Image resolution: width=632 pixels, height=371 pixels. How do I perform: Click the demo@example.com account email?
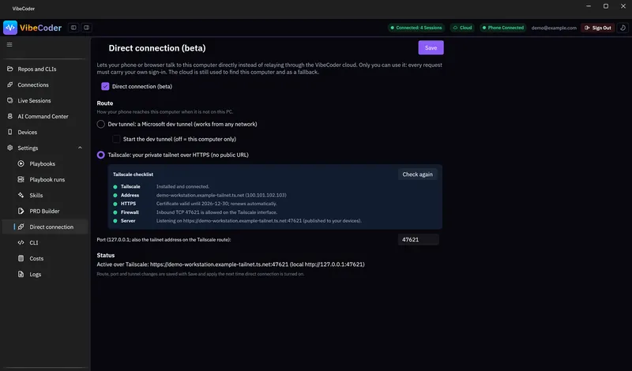tap(554, 28)
